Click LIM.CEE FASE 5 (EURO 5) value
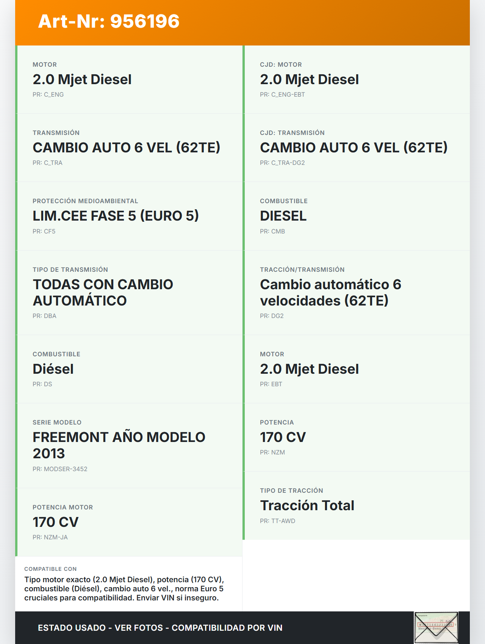The height and width of the screenshot is (644, 485). tap(116, 216)
